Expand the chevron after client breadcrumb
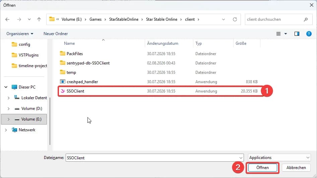The width and height of the screenshot is (317, 178). (198, 19)
